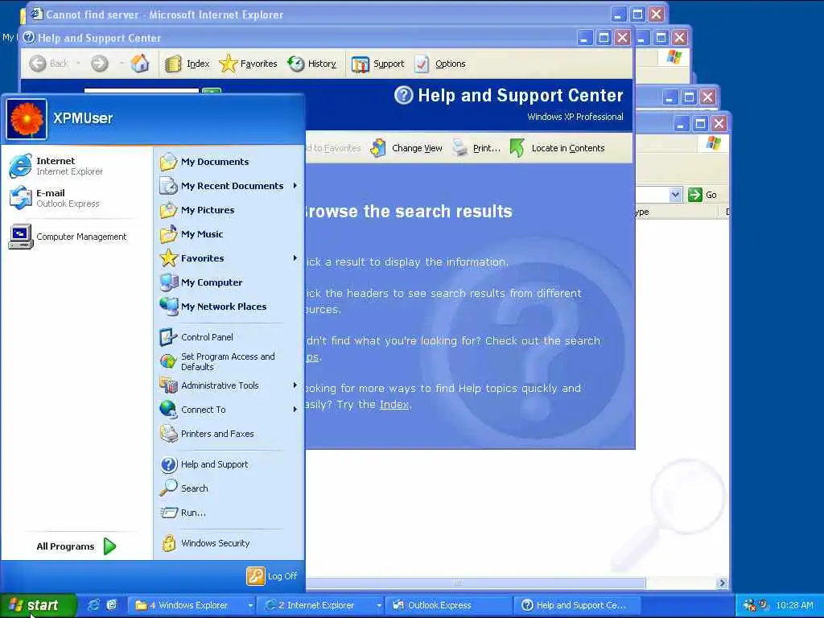The width and height of the screenshot is (824, 618).
Task: Expand Administrative Tools submenu
Action: pos(229,385)
